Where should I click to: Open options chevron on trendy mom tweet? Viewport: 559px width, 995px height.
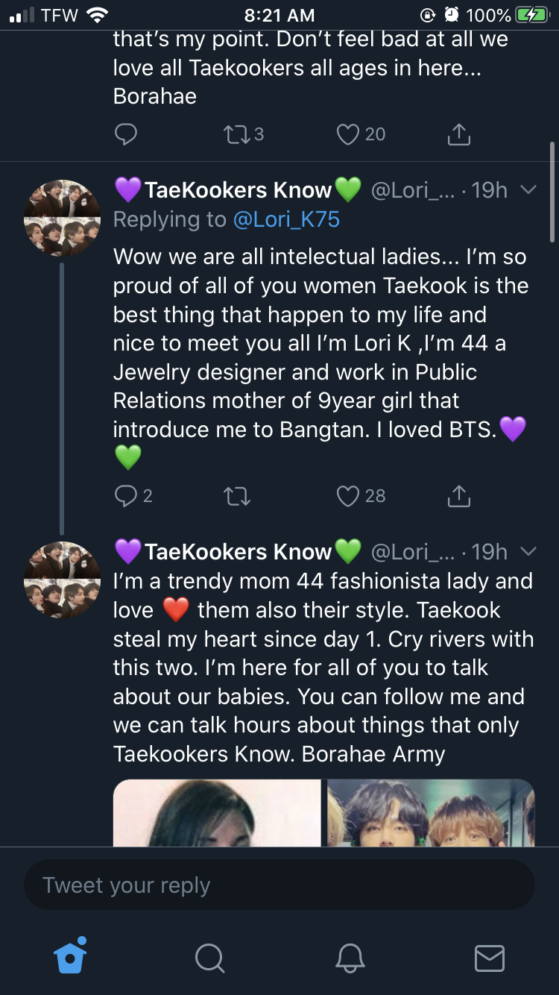point(528,552)
